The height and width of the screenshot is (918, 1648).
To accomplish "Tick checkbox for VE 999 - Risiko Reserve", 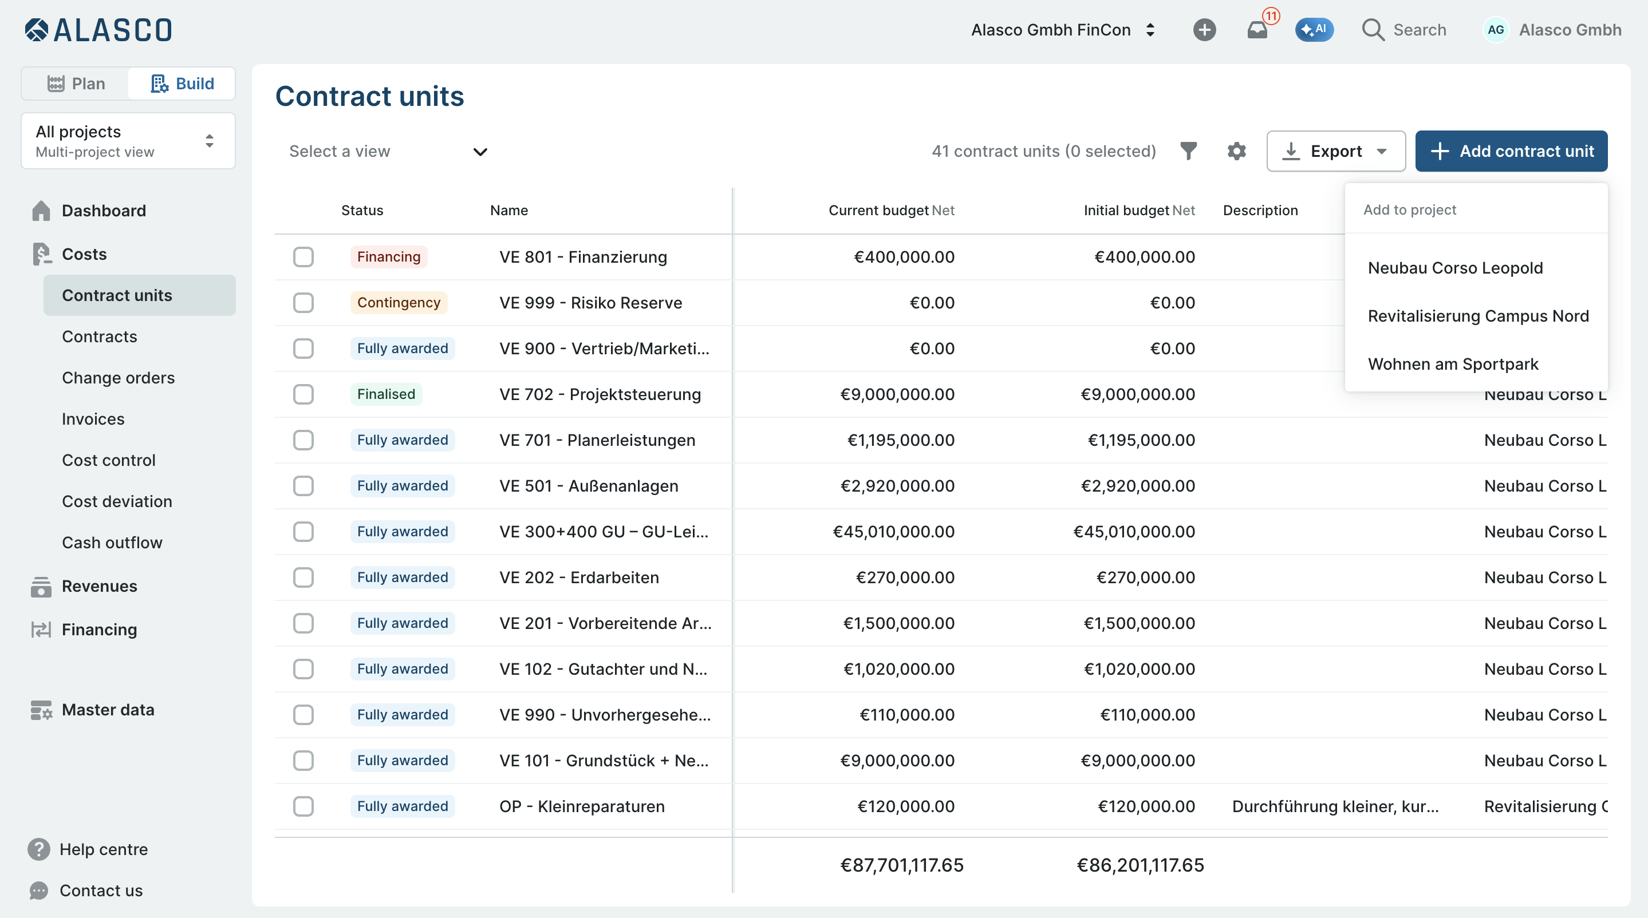I will coord(303,302).
